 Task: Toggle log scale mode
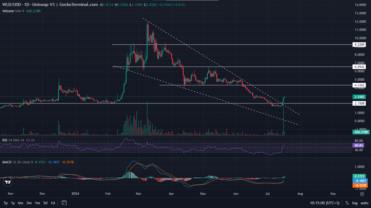(355, 203)
